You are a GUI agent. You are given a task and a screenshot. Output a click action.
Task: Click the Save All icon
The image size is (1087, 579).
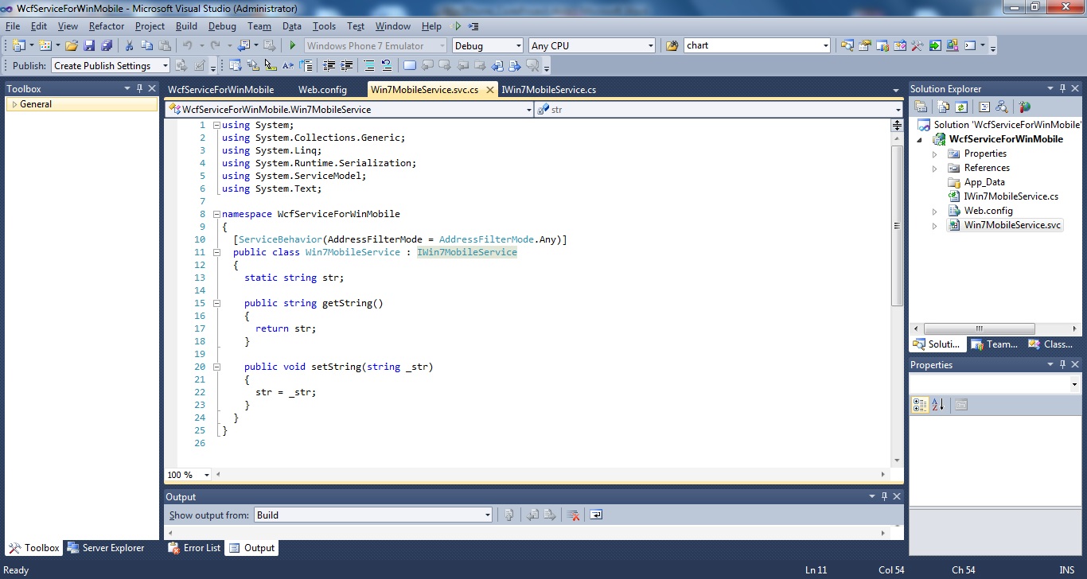click(x=107, y=45)
